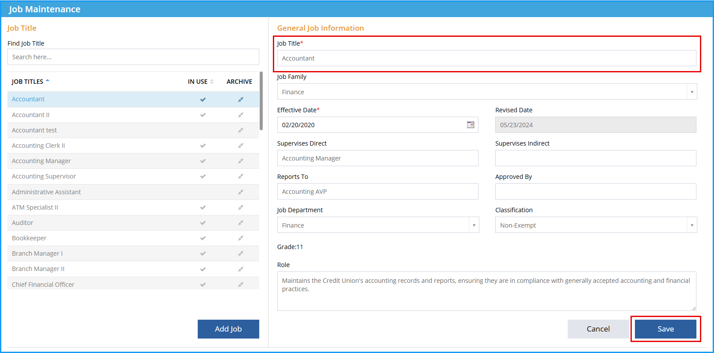
Task: Select Accountant II job title
Action: (133, 115)
